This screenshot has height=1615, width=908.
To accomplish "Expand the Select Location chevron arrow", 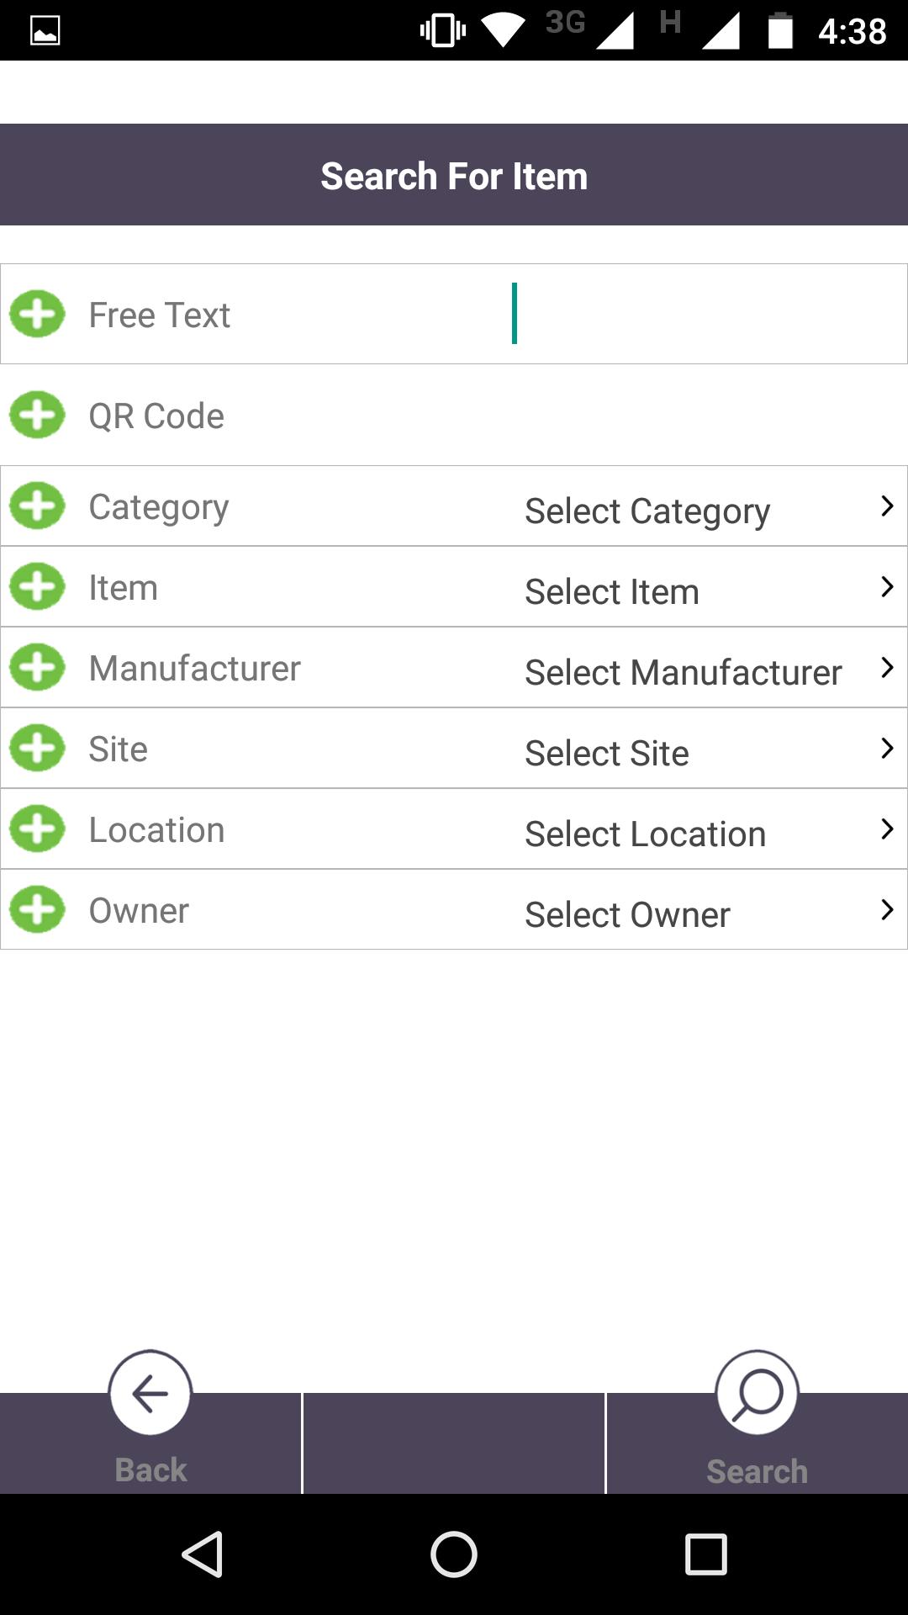I will [886, 829].
